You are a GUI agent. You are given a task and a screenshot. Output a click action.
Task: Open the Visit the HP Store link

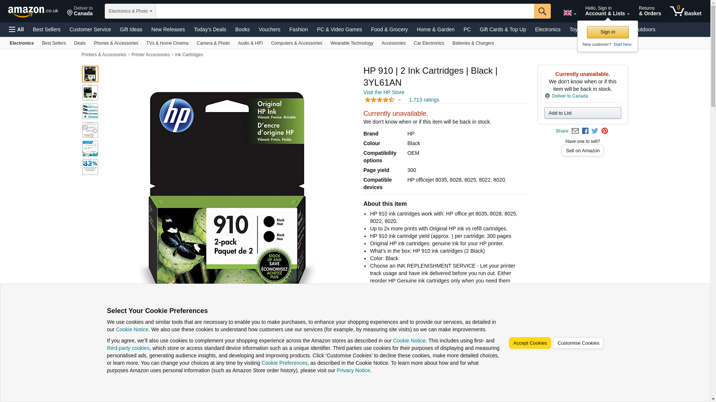click(383, 92)
